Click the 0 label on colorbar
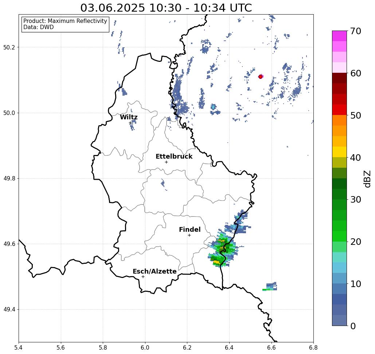 pyautogui.click(x=353, y=326)
